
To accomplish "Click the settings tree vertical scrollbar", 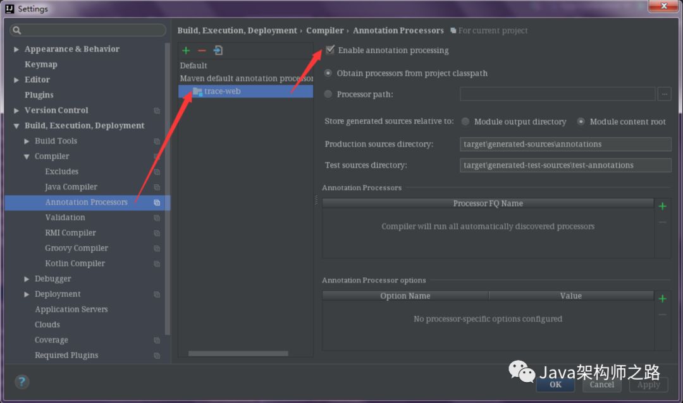I will [x=167, y=189].
